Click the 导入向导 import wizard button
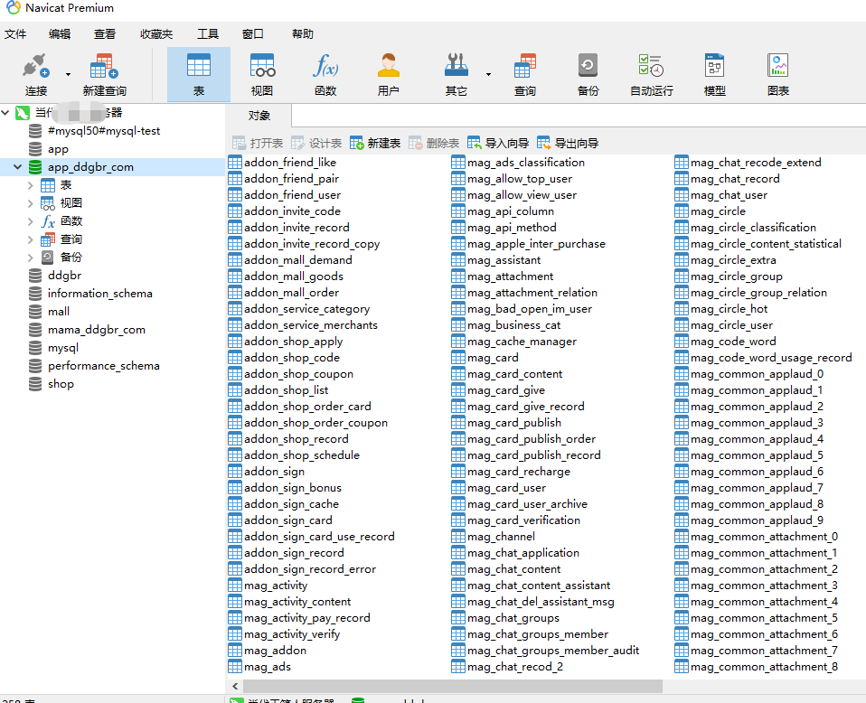 coord(498,144)
